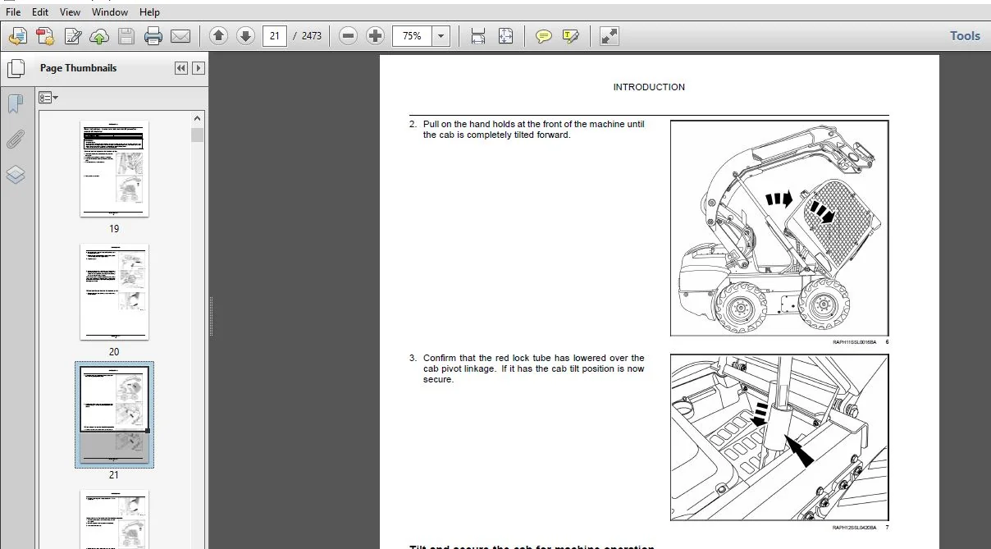
Task: Click the Page Thumbnails panel icon in the sidebar
Action: [16, 69]
